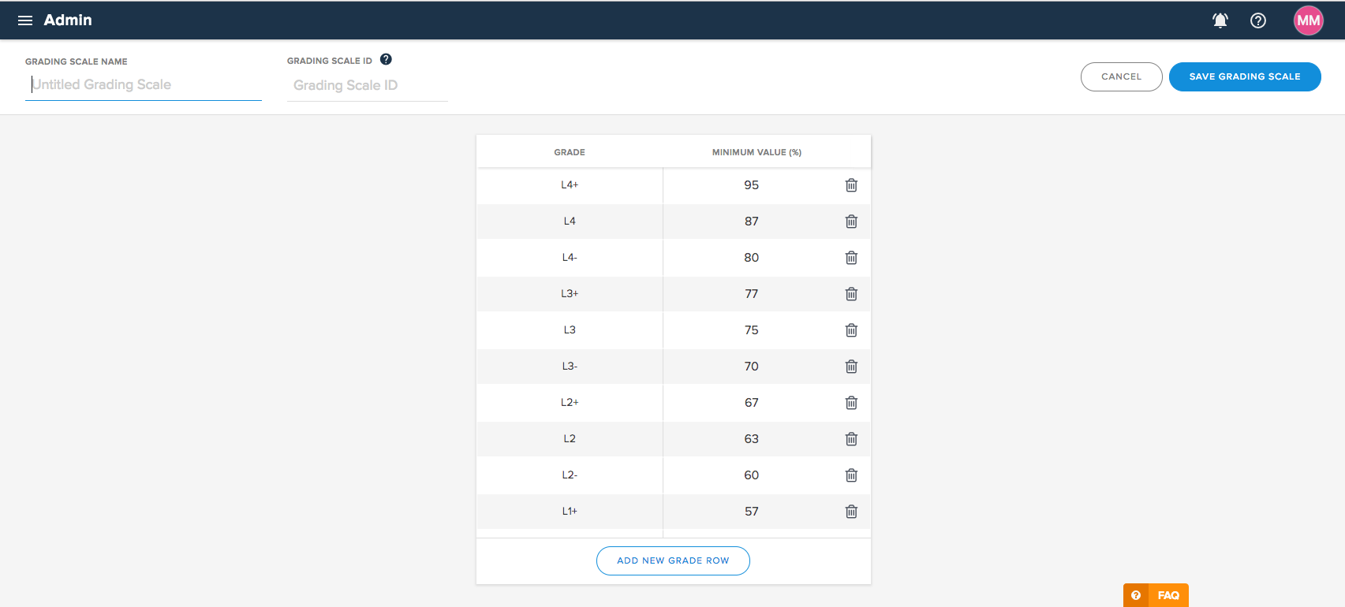
Task: Cancel the grading scale edit
Action: coord(1121,76)
